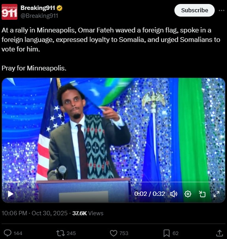Seek on the video progress bar
This screenshot has width=227, height=239.
point(114,182)
